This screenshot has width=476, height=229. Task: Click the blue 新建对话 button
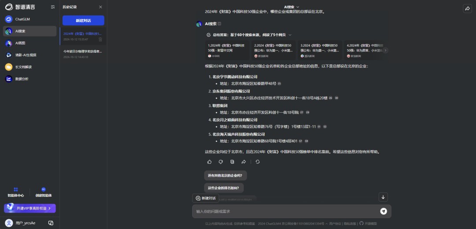(x=83, y=20)
